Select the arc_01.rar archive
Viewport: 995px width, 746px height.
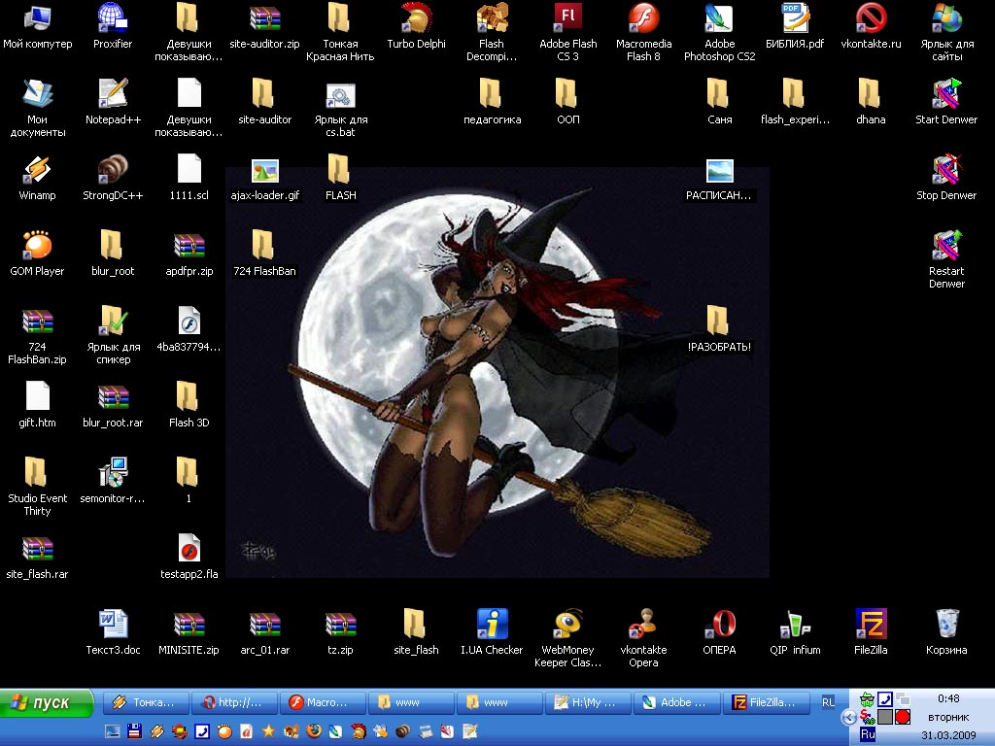[x=264, y=631]
